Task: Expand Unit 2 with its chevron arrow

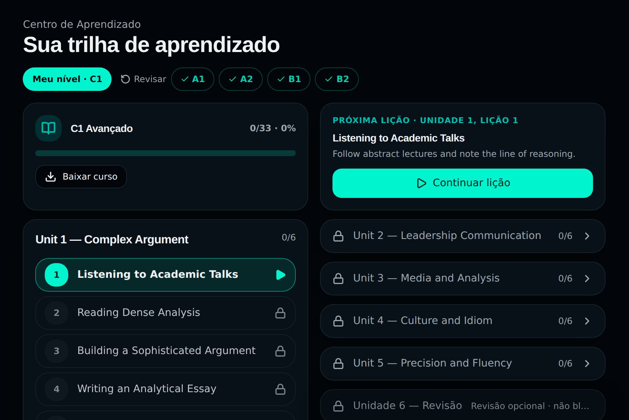Action: (587, 236)
